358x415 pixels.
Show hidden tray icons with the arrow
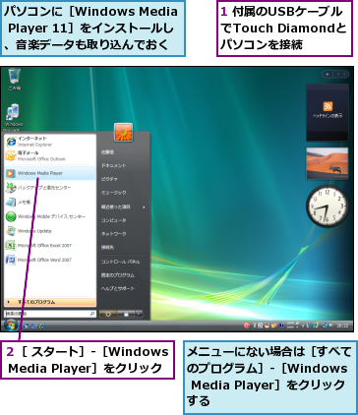pos(303,326)
